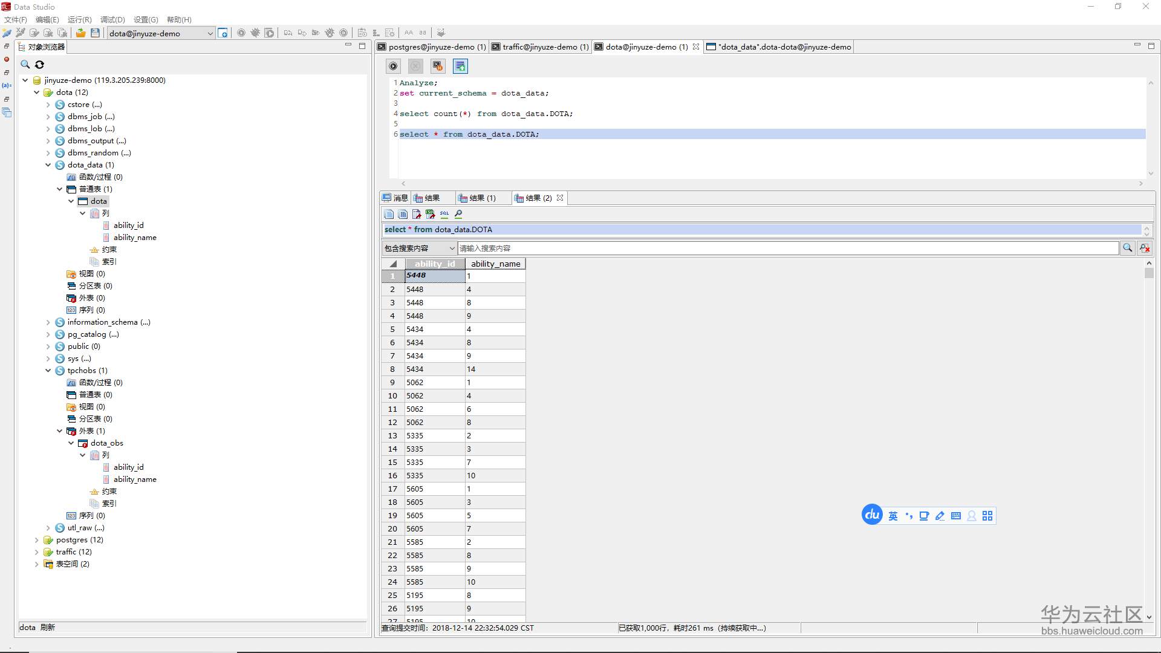
Task: Click the SQL icon in results toolbar
Action: [x=444, y=214]
